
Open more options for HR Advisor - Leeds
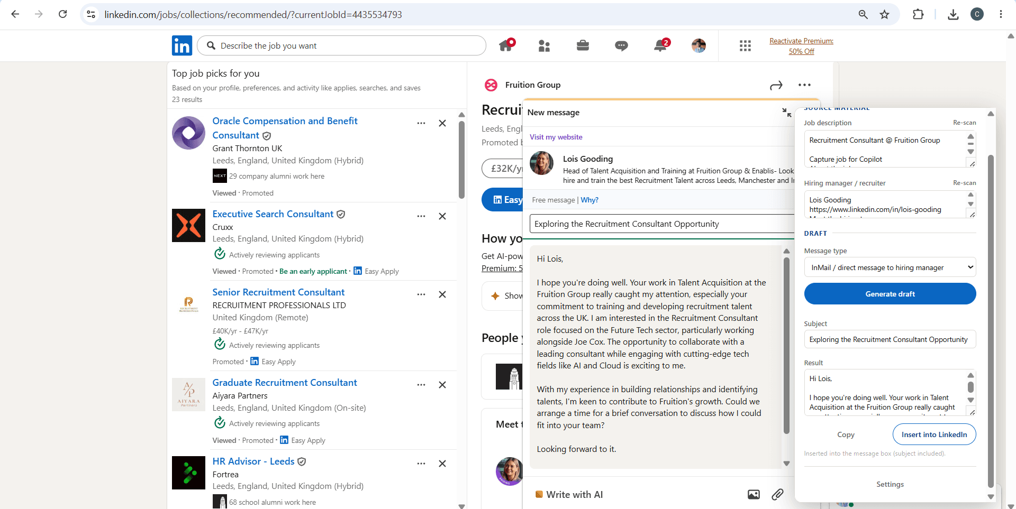point(421,464)
